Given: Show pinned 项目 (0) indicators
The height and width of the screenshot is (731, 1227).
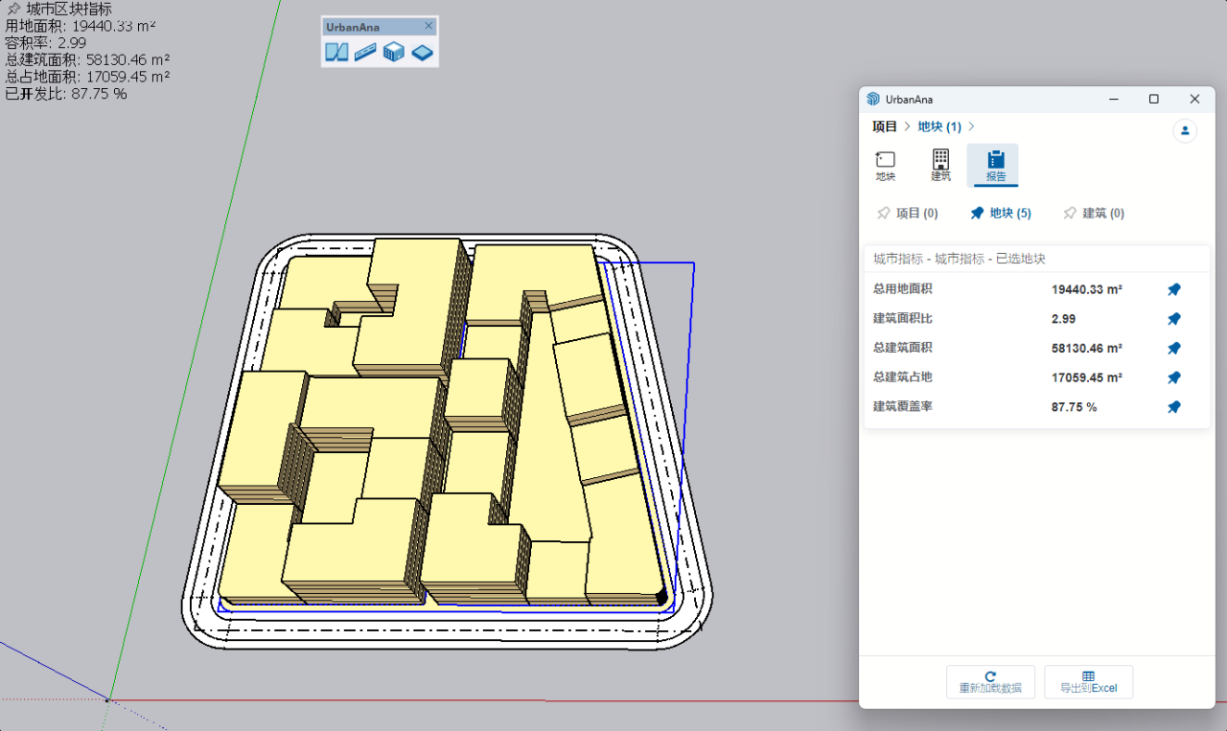Looking at the screenshot, I should pyautogui.click(x=907, y=214).
